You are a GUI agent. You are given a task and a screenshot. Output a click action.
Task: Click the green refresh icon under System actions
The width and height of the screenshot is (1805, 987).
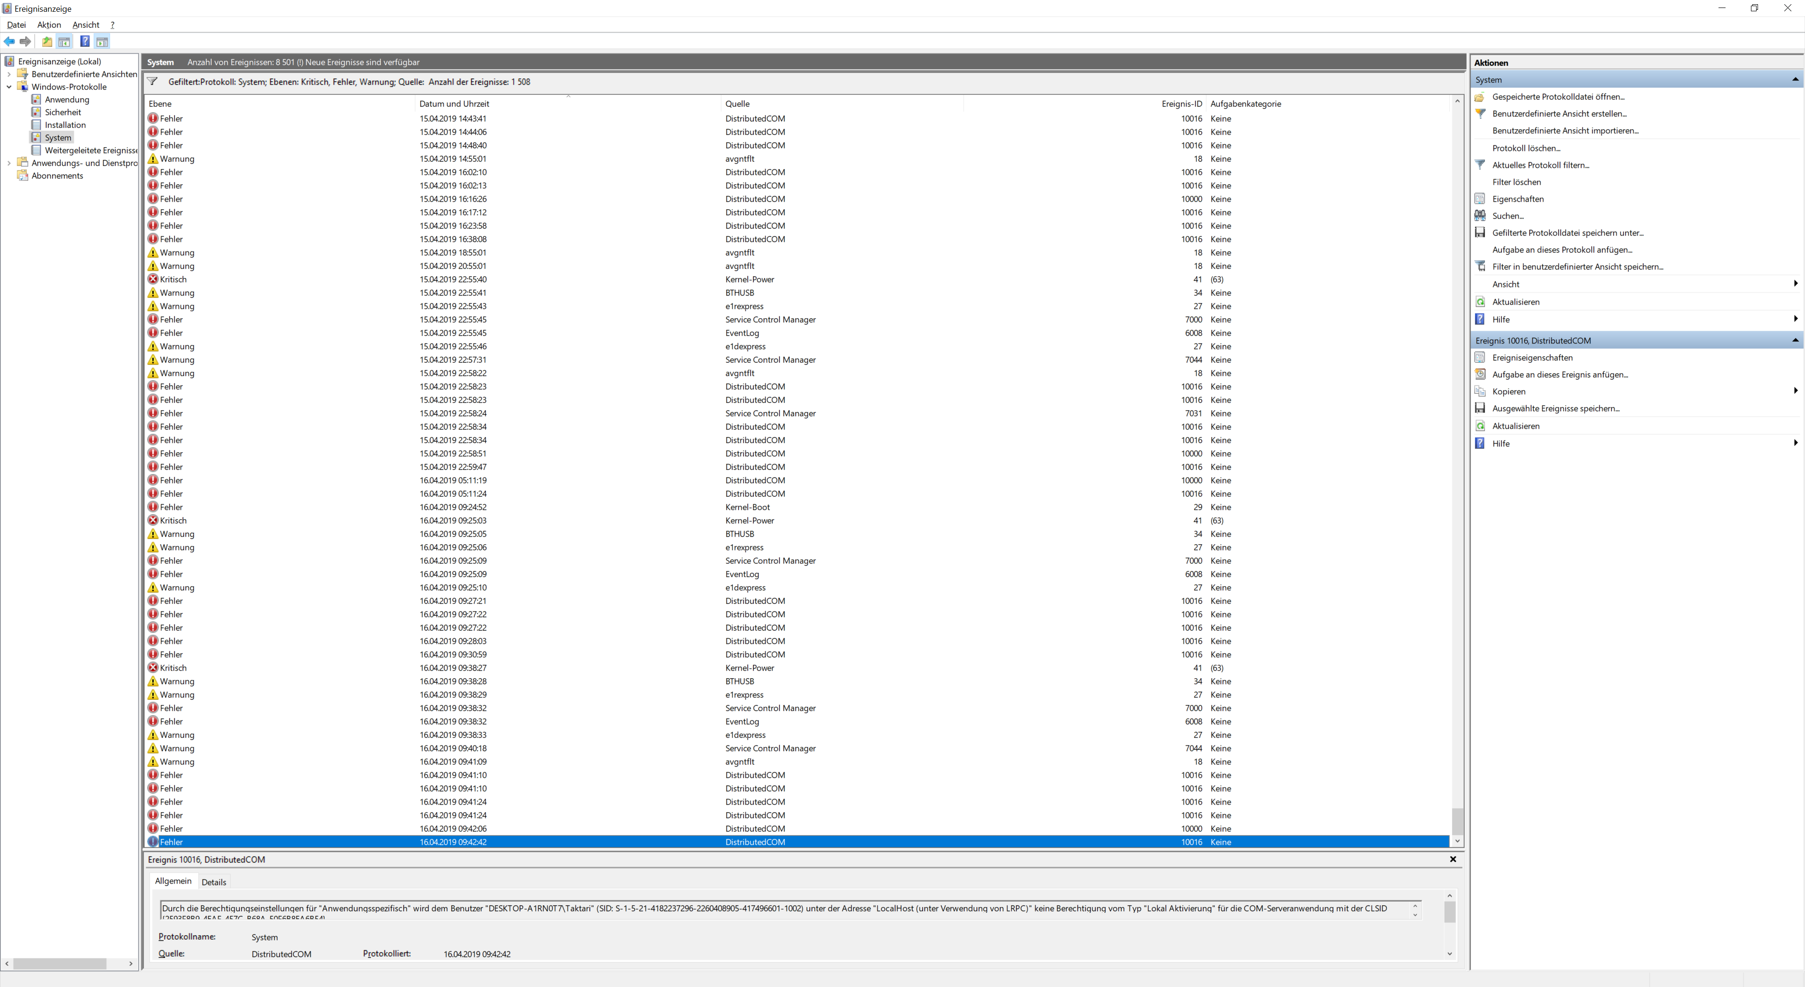tap(1480, 302)
